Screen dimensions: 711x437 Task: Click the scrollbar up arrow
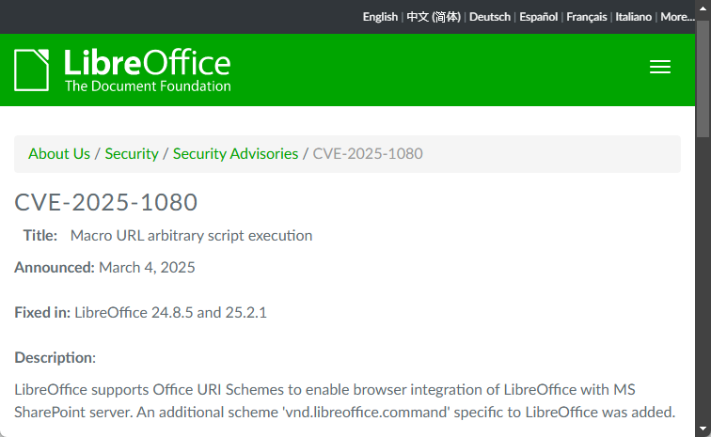(703, 8)
